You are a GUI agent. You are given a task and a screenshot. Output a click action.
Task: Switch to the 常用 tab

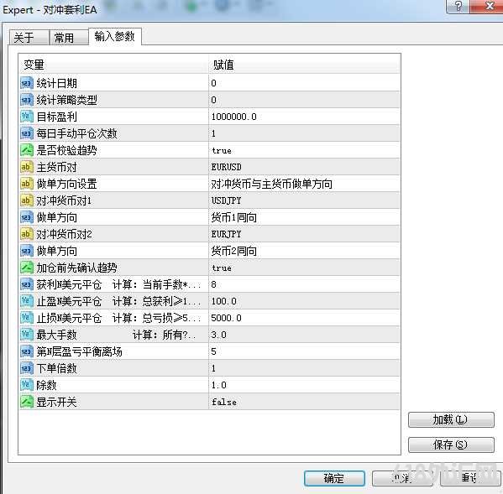pyautogui.click(x=69, y=38)
